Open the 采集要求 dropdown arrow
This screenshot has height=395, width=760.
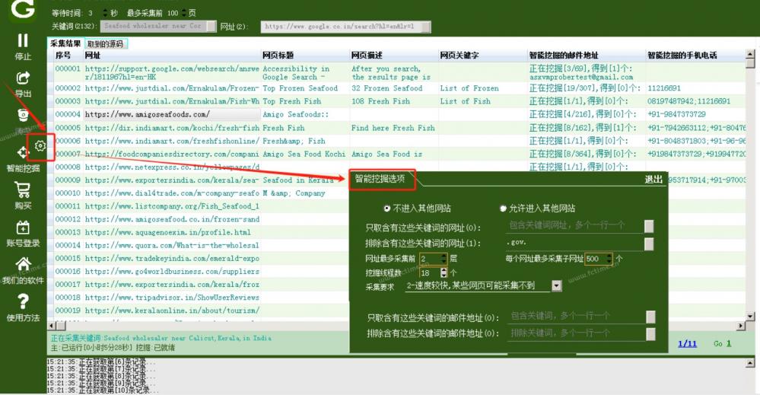[x=556, y=286]
